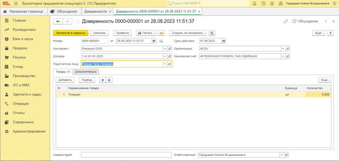
Task: Copy link to document icon
Action: coord(286,21)
